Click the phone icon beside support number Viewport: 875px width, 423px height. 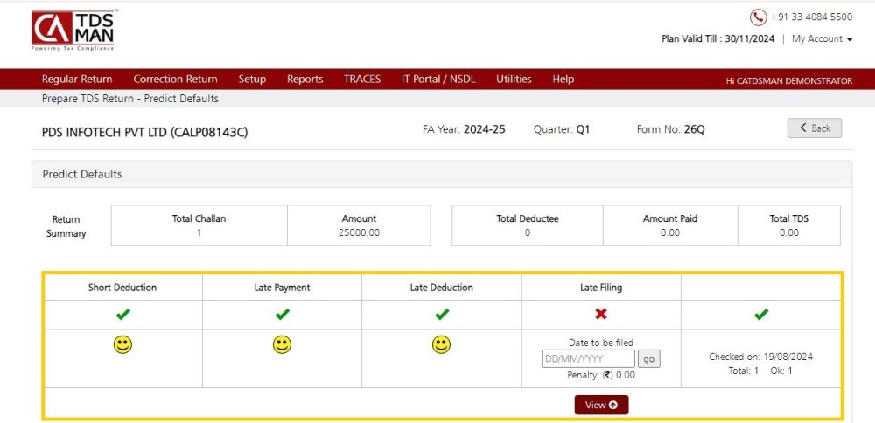758,17
